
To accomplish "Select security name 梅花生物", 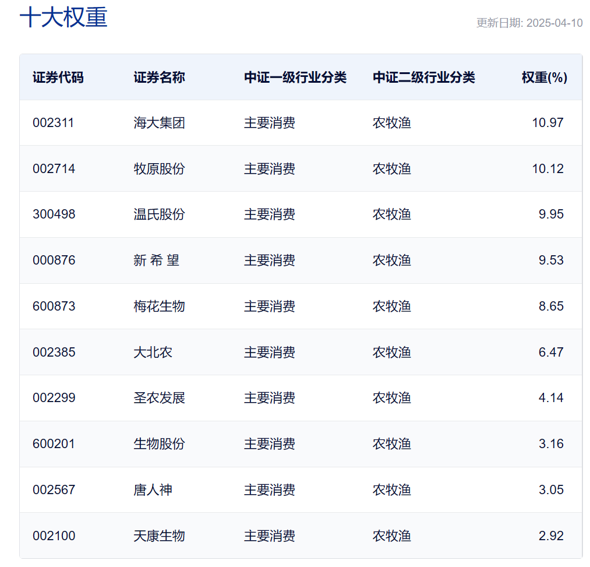I will [x=159, y=306].
